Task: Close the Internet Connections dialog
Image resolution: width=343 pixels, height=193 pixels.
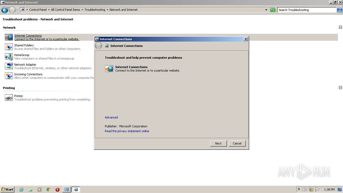Action: 246,39
